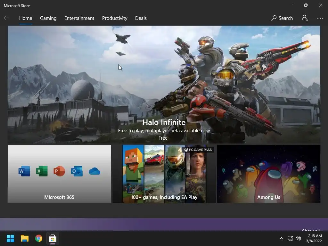Open the 100+ games including EA Play tile
Image resolution: width=328 pixels, height=246 pixels.
(164, 174)
